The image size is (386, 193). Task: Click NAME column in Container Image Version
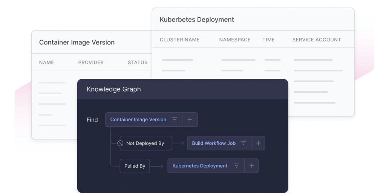coord(46,63)
